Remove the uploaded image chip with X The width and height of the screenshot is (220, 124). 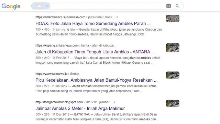[x=47, y=6]
